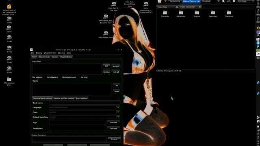Open the Cues dropdown
Image resolution: width=260 pixels, height=146 pixels.
118,112
